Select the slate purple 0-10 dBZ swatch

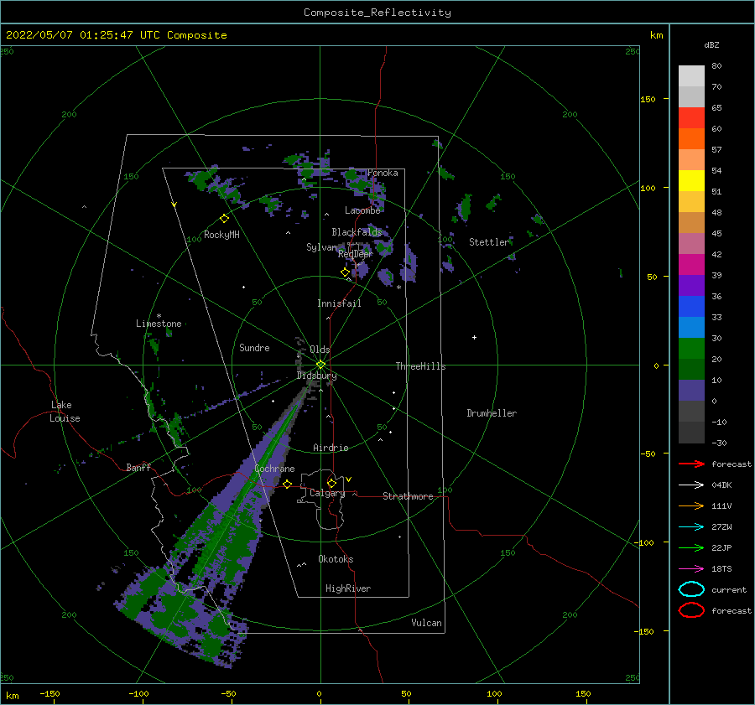(x=691, y=391)
